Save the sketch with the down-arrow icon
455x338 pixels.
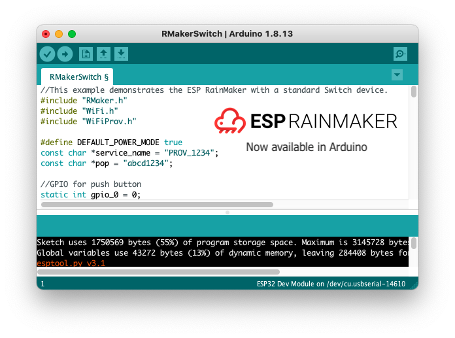click(x=122, y=54)
